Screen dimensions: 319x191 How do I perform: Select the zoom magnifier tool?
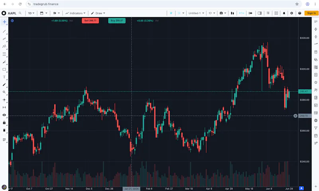click(4, 92)
